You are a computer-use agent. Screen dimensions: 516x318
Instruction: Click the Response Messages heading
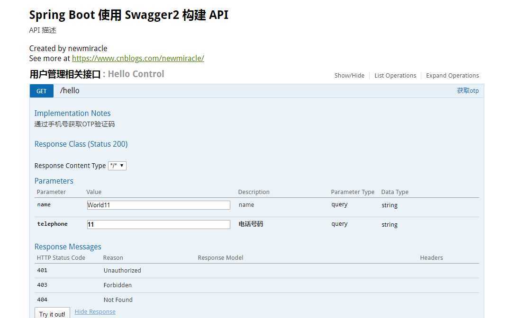coord(68,247)
